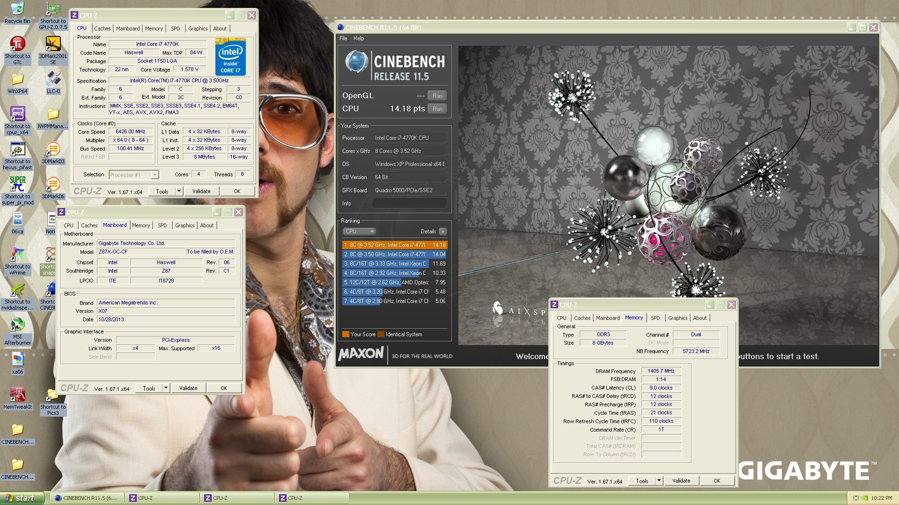Run the CPU benchmark in Cinebench
Screen dimensions: 899x505
437,109
